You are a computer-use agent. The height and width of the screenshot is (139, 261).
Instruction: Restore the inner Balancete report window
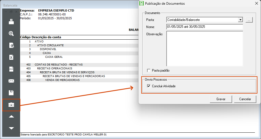[x=11, y=12]
